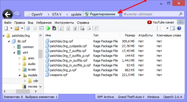This screenshot has width=187, height=102.
Task: Open the Избранное menu
Action: (x=44, y=23)
